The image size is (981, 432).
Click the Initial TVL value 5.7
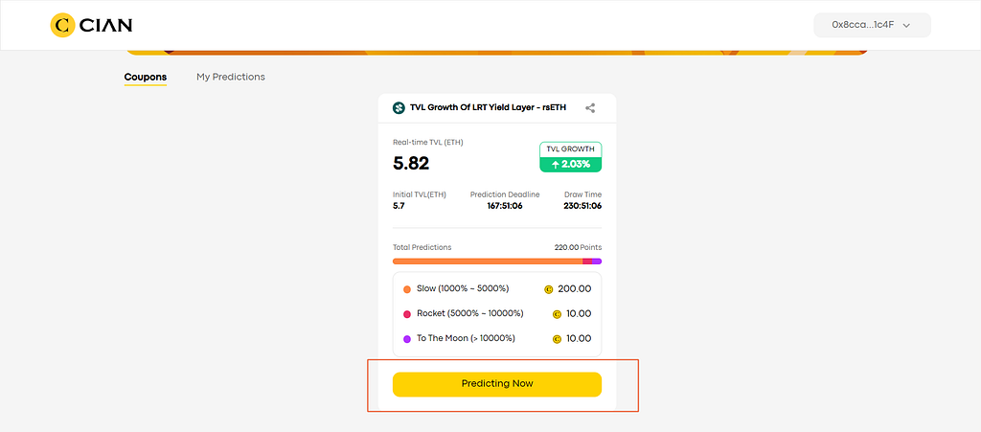coord(399,206)
